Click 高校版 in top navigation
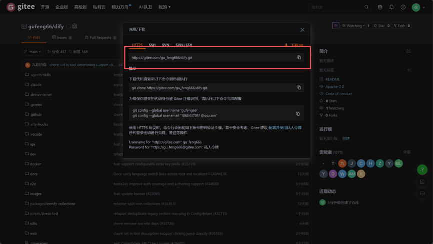 tap(80, 7)
